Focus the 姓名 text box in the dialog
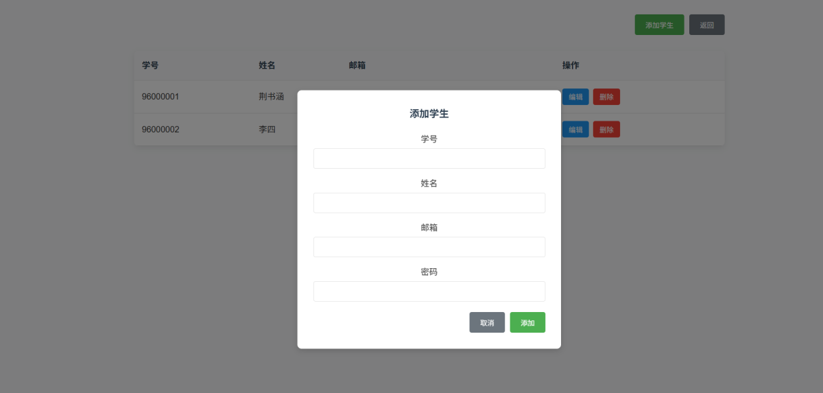823x393 pixels. pos(429,203)
